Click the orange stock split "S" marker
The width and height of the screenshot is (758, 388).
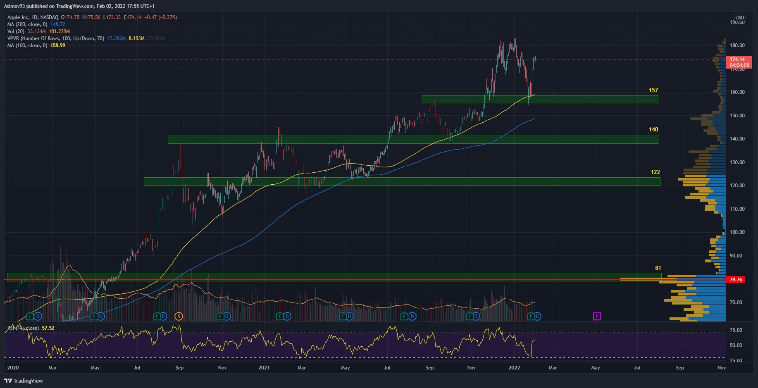(179, 316)
